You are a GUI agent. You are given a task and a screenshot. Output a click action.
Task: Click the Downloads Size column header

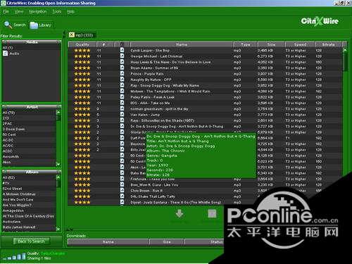(x=167, y=241)
